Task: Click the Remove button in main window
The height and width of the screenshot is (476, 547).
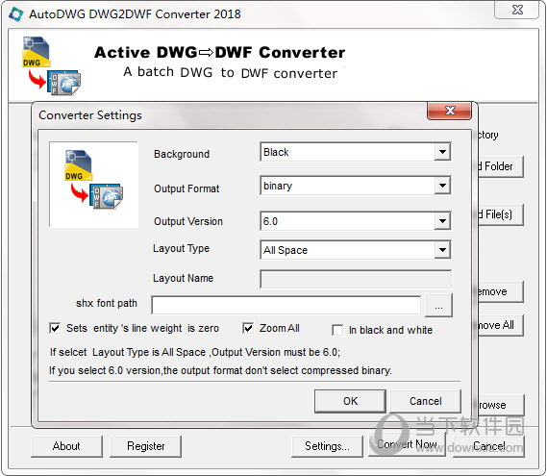Action: point(501,291)
